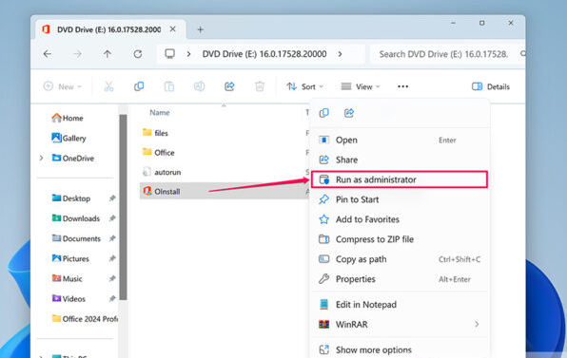Select Edit in Notepad
The image size is (567, 358).
point(400,305)
